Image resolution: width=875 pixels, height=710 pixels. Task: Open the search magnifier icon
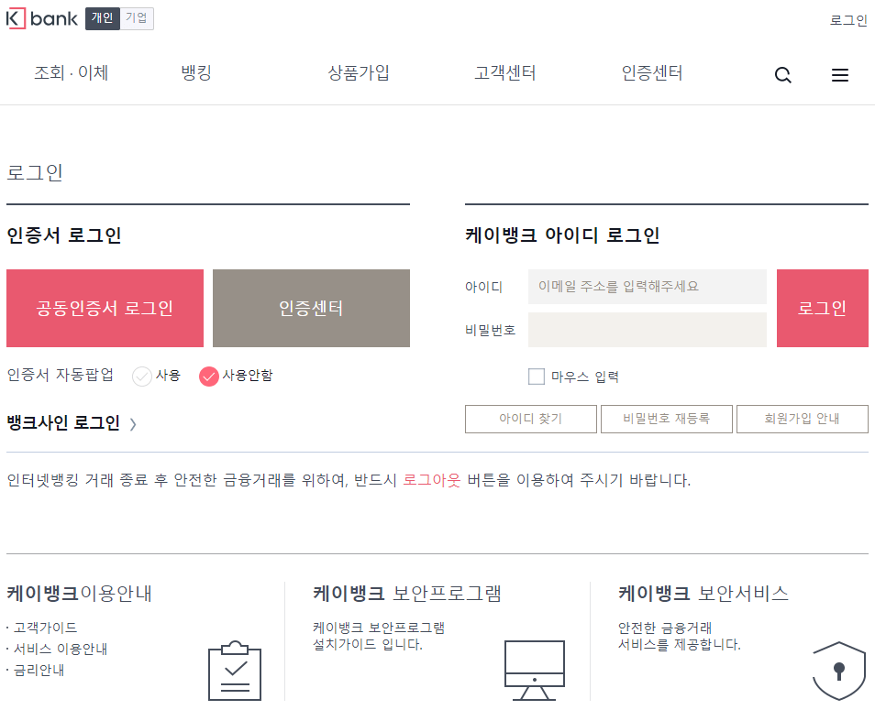[x=781, y=74]
